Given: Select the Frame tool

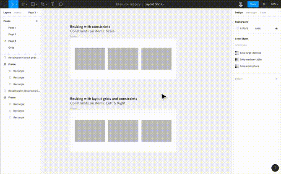Looking at the screenshot, I should [x=23, y=4].
